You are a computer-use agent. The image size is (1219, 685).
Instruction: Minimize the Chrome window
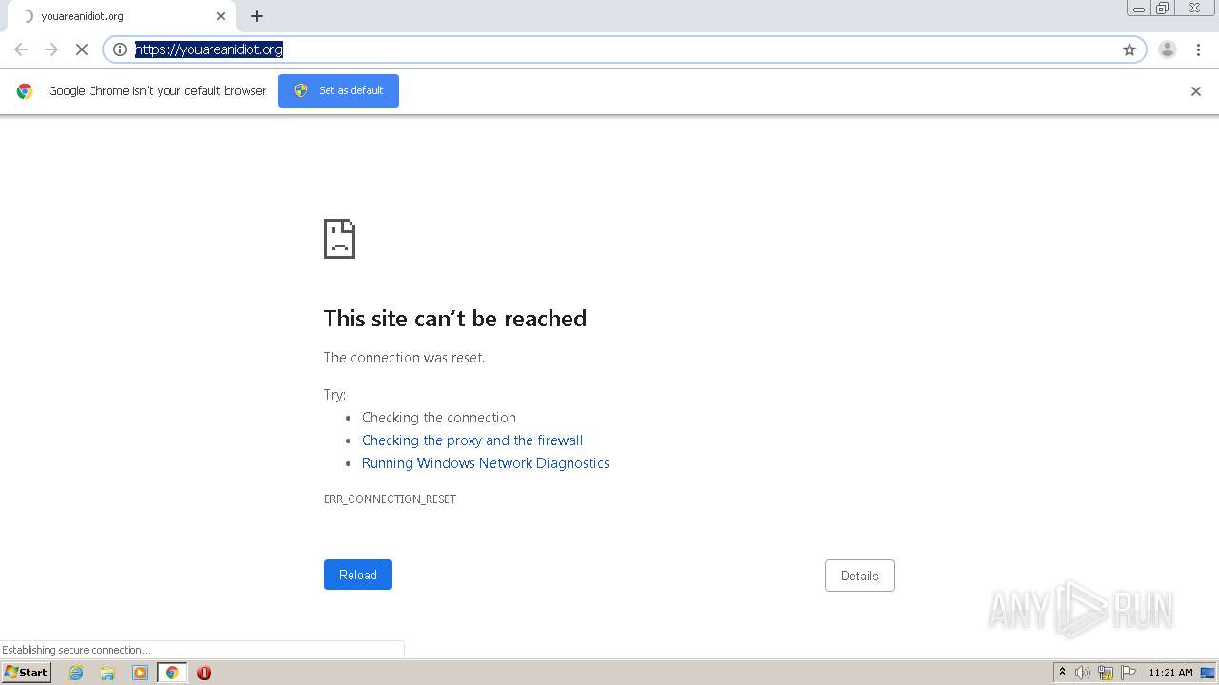tap(1139, 9)
